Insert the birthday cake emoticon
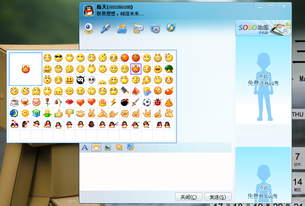 (x=103, y=102)
